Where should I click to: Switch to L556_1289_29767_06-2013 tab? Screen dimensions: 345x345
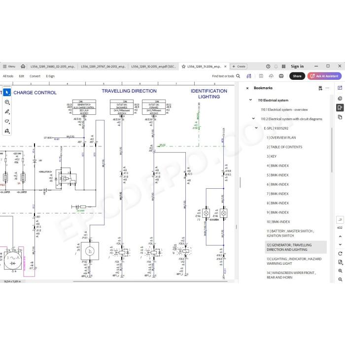click(x=103, y=67)
